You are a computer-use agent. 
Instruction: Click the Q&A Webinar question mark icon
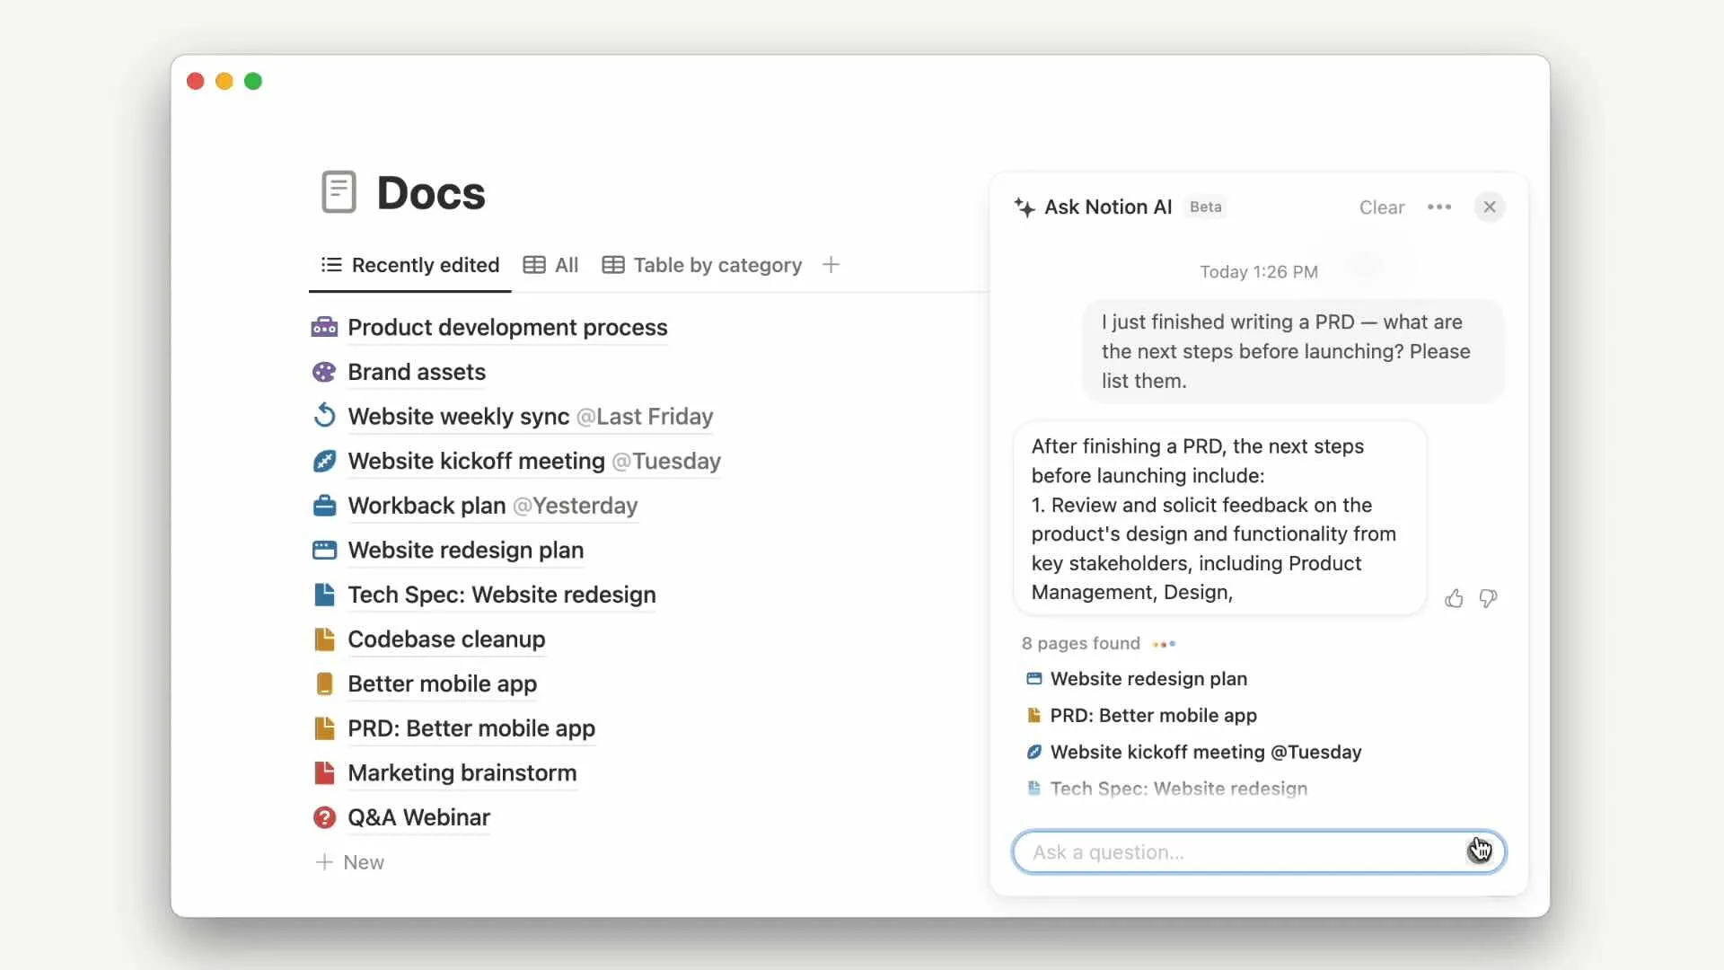coord(324,817)
